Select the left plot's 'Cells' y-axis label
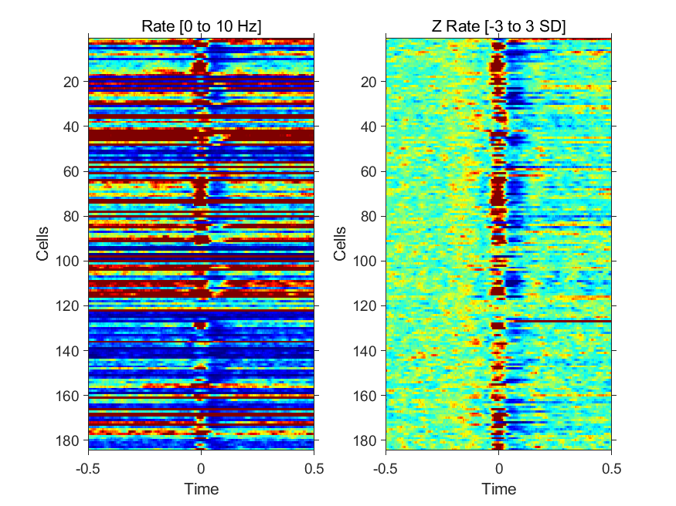This screenshot has height=506, width=676. (x=42, y=244)
